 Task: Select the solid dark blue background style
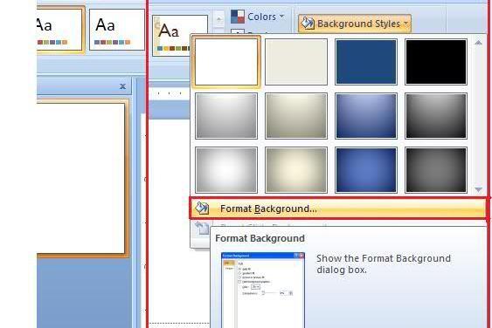pos(366,62)
